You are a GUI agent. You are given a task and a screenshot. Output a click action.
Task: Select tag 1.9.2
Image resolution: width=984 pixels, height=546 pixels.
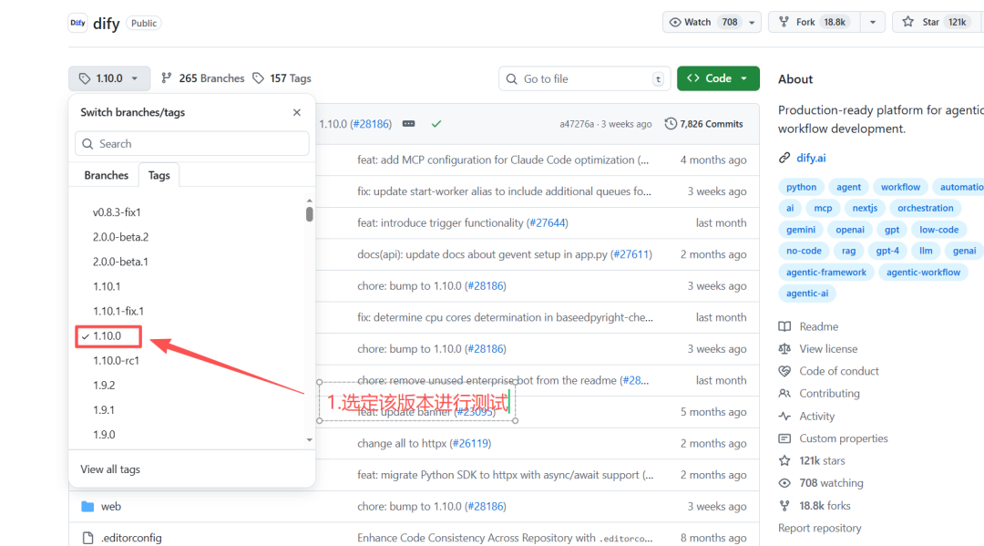click(x=104, y=386)
